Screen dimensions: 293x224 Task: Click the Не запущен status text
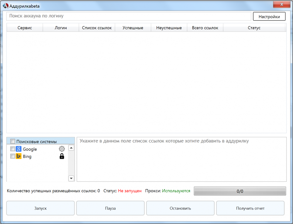pyautogui.click(x=130, y=191)
